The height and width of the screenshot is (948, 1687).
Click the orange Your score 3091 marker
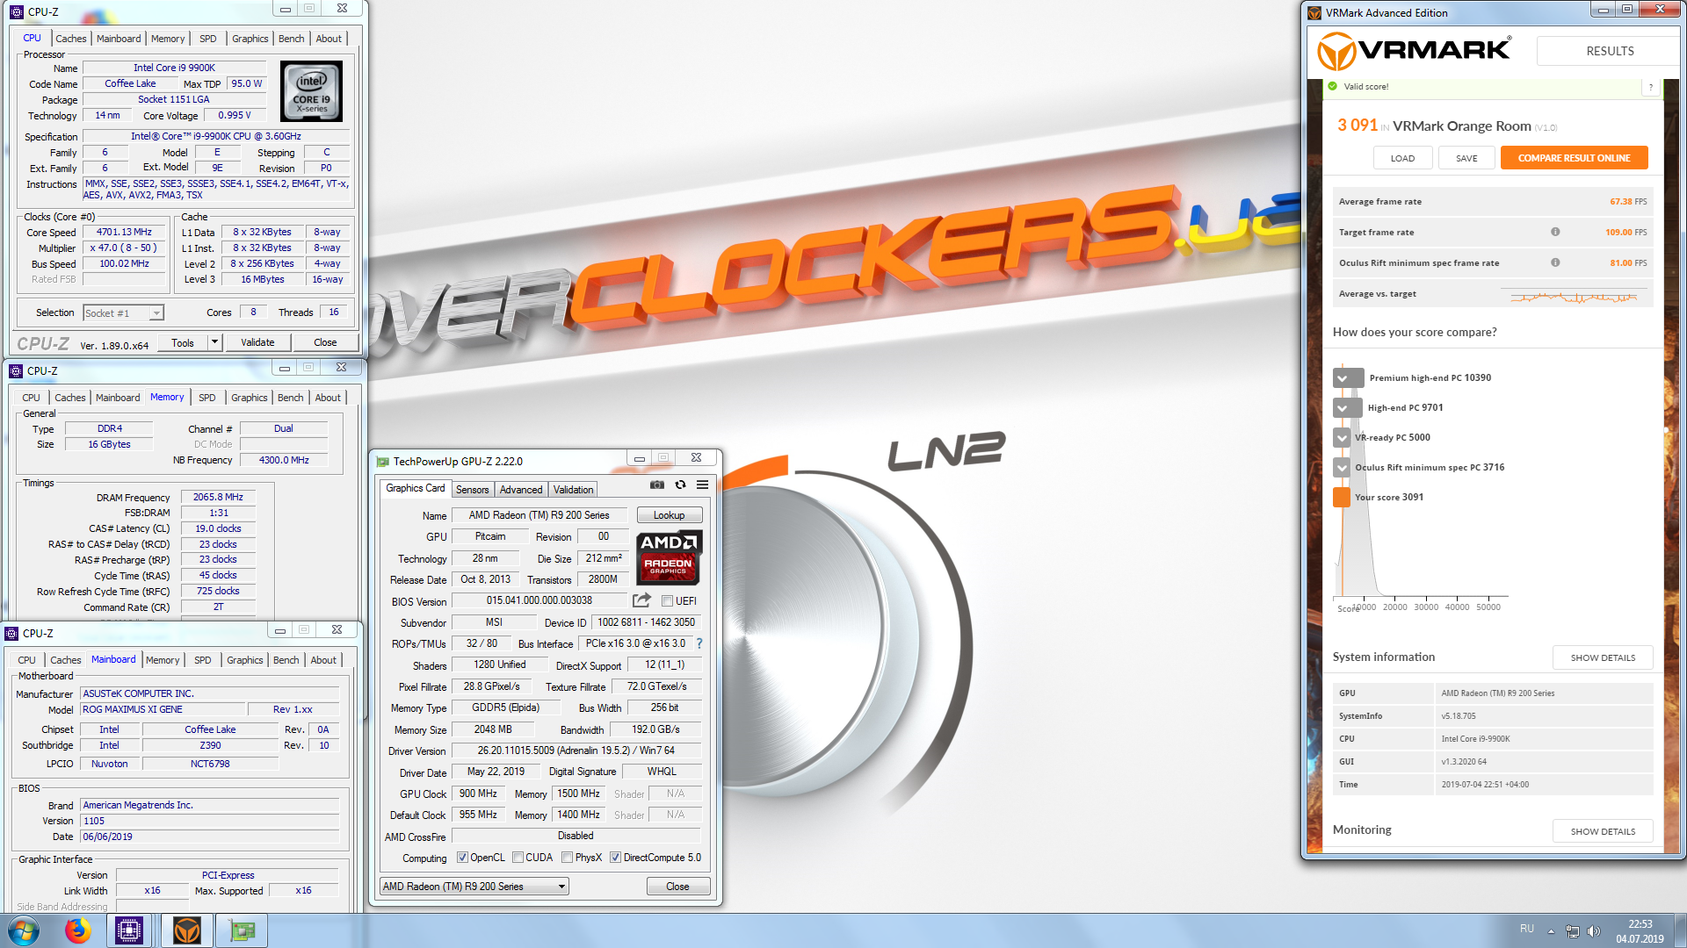coord(1342,497)
